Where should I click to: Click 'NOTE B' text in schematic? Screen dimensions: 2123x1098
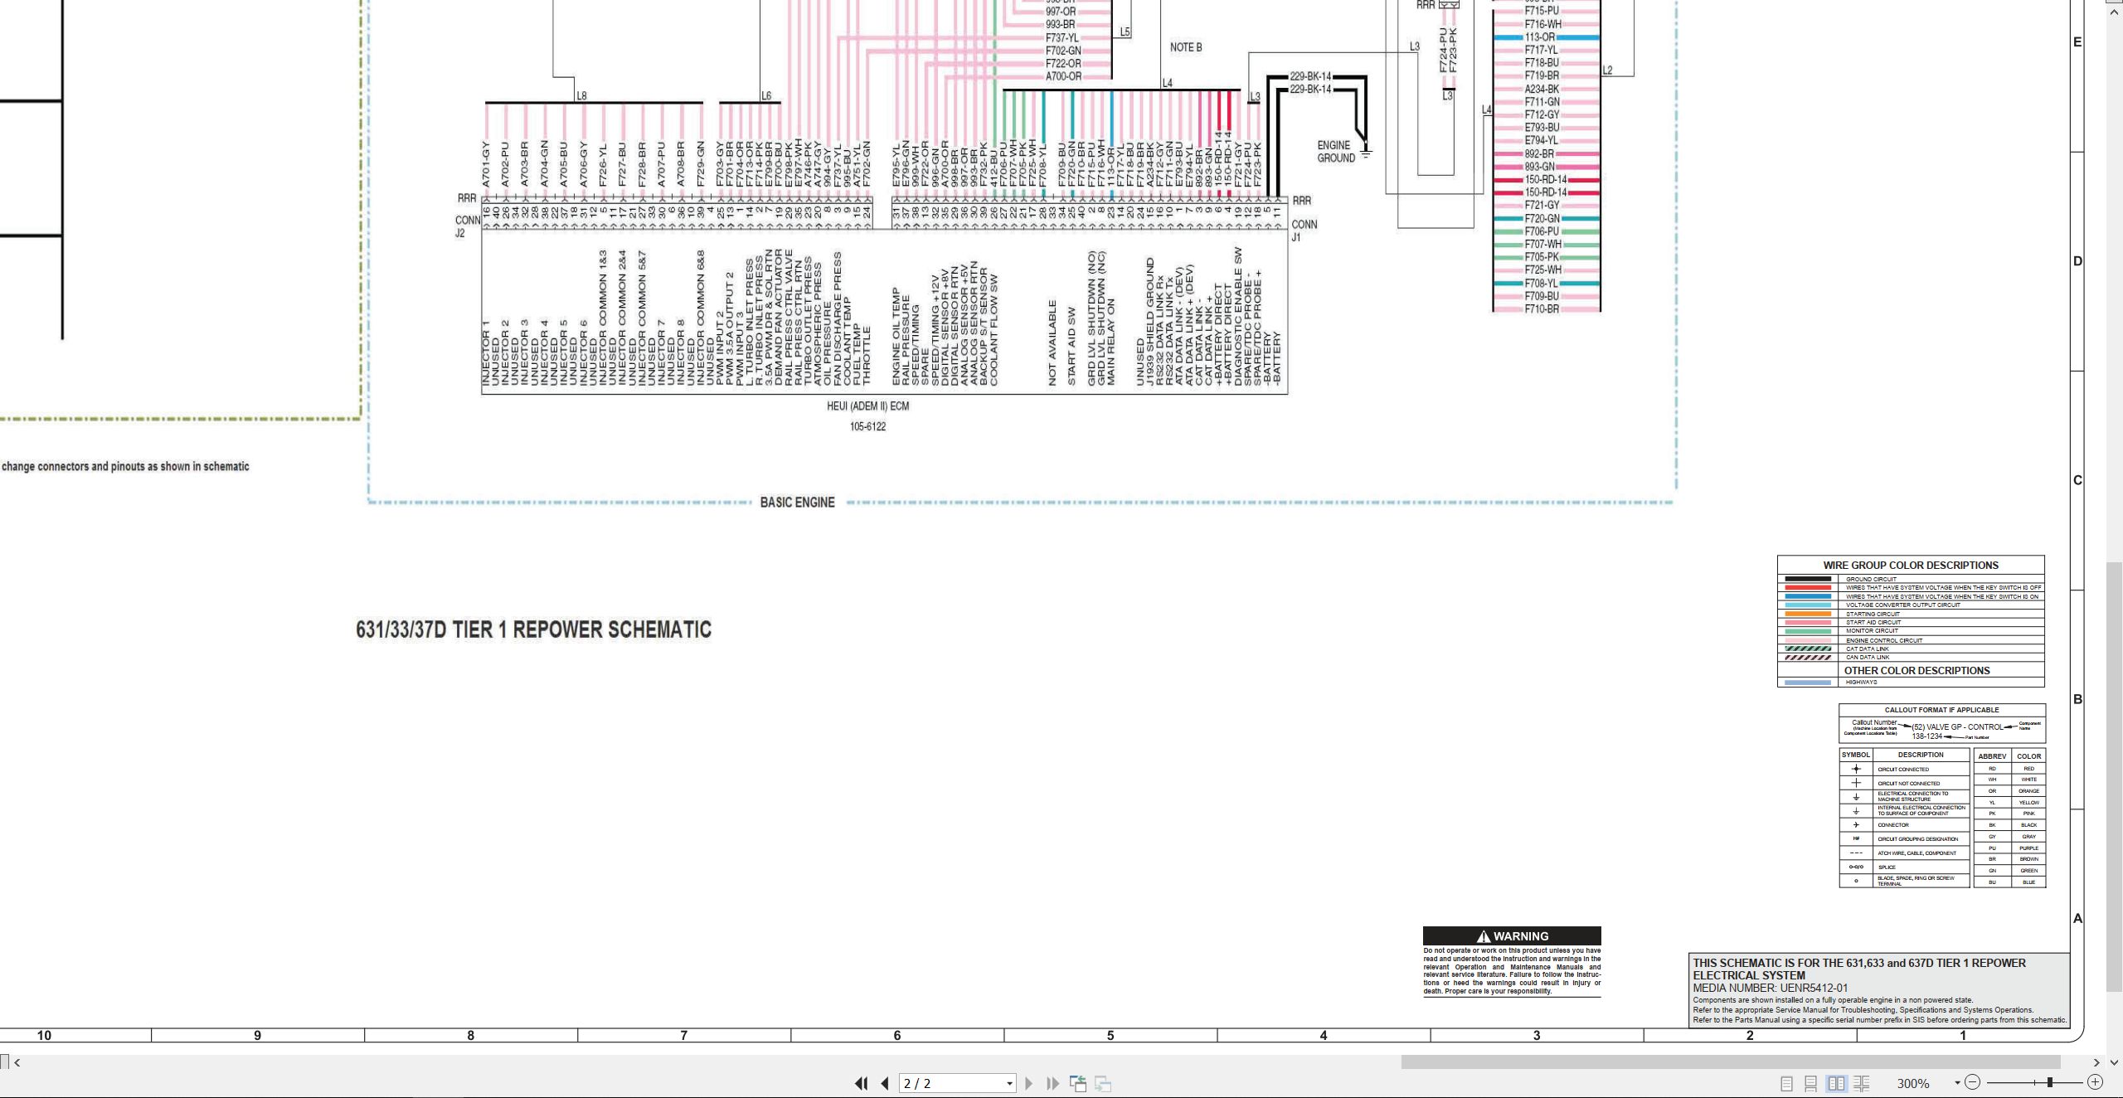(x=1186, y=47)
